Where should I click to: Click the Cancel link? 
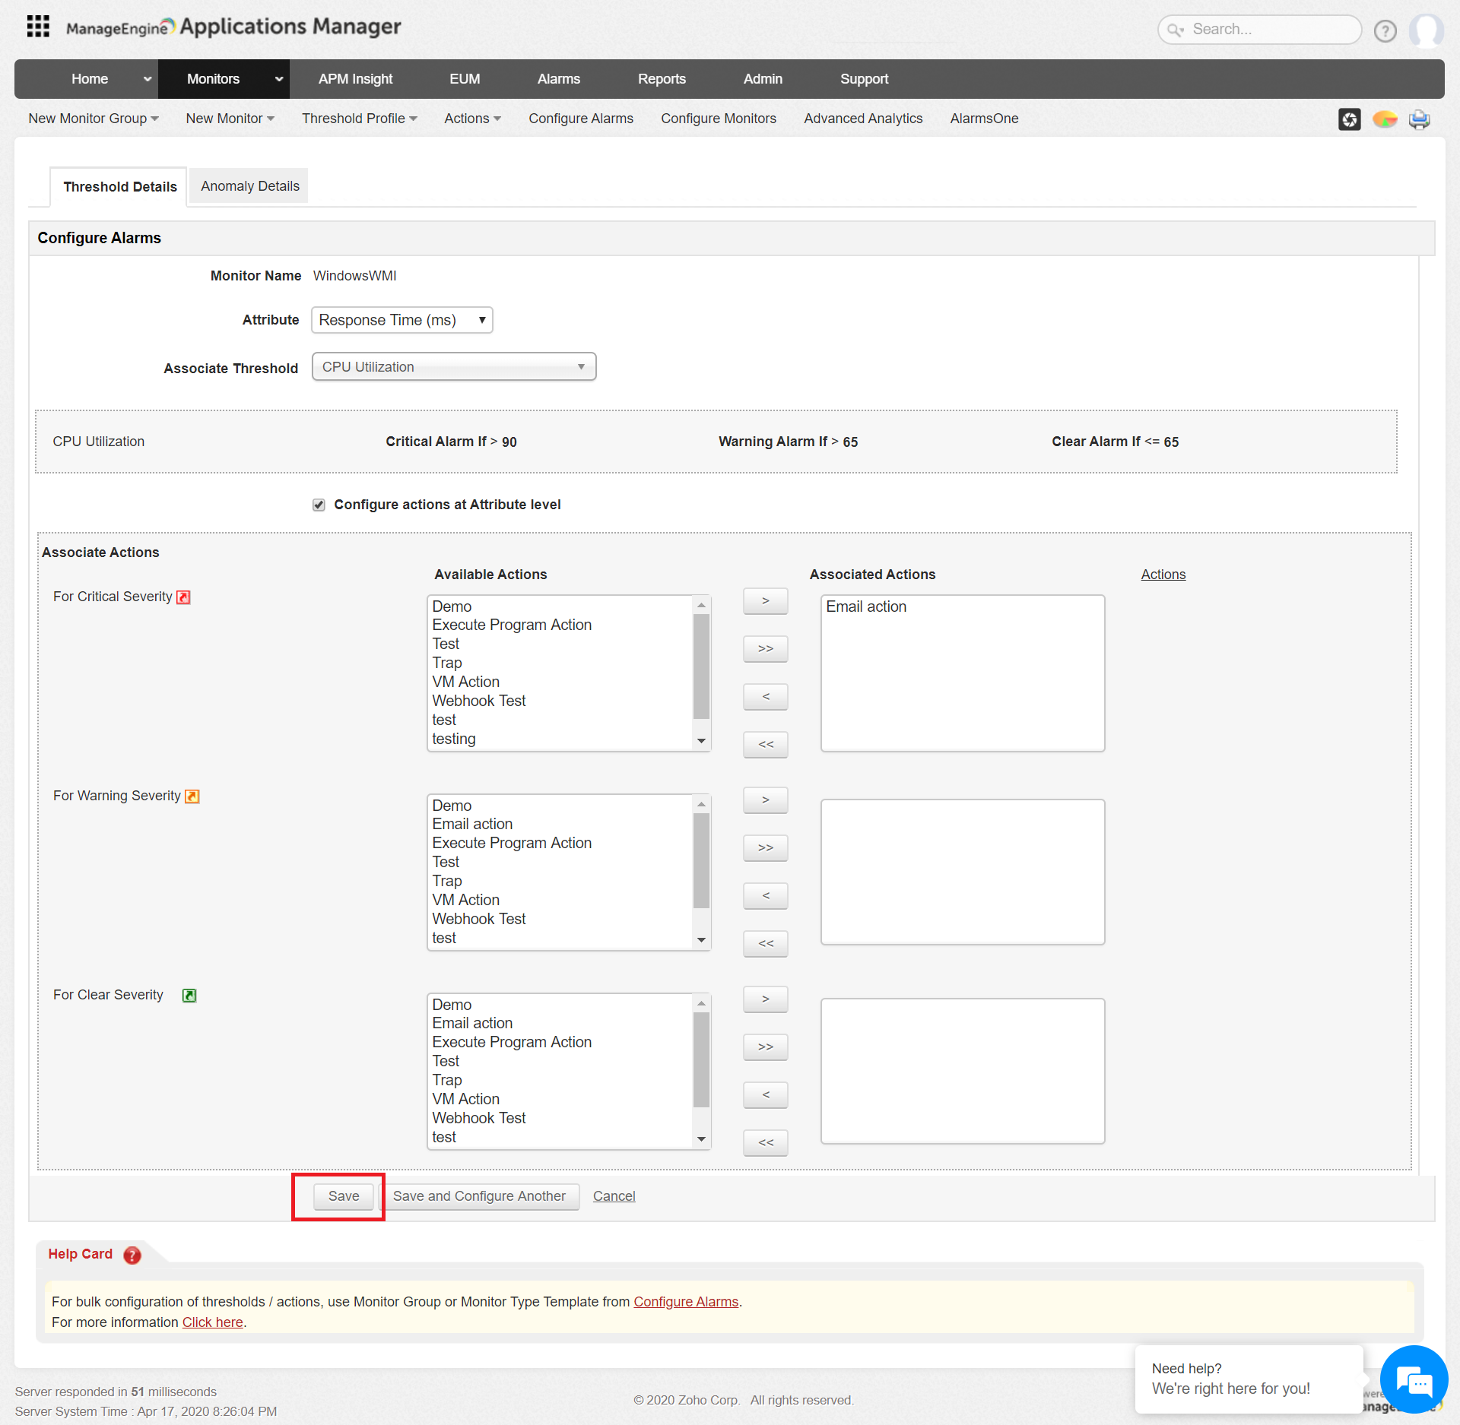614,1196
